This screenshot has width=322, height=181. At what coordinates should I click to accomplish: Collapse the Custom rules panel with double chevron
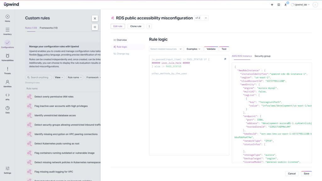tap(95, 27)
